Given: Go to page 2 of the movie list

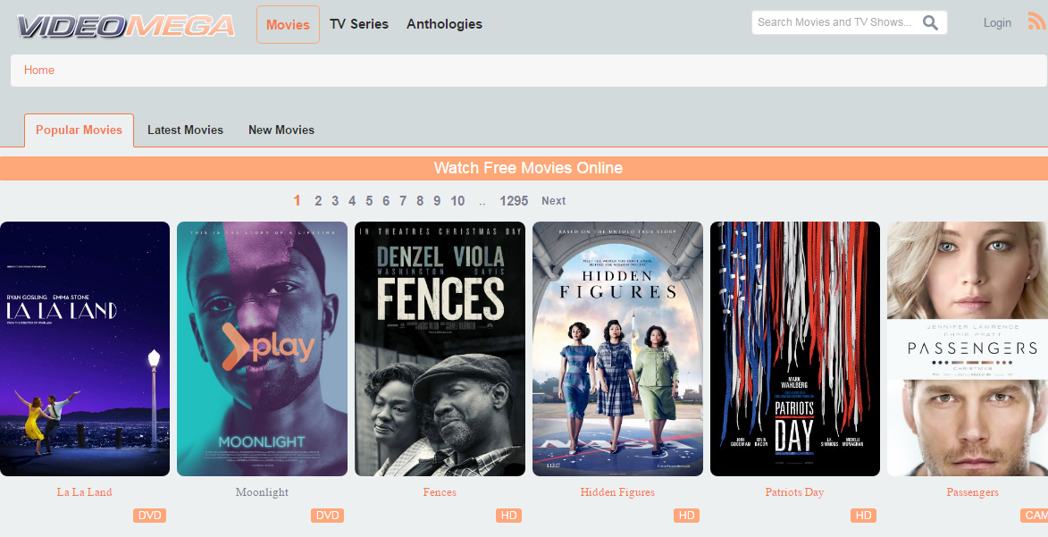Looking at the screenshot, I should click(x=318, y=201).
